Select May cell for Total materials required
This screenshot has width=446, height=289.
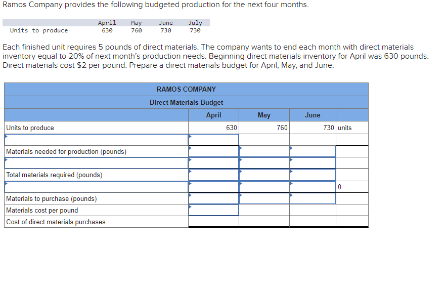pos(264,175)
